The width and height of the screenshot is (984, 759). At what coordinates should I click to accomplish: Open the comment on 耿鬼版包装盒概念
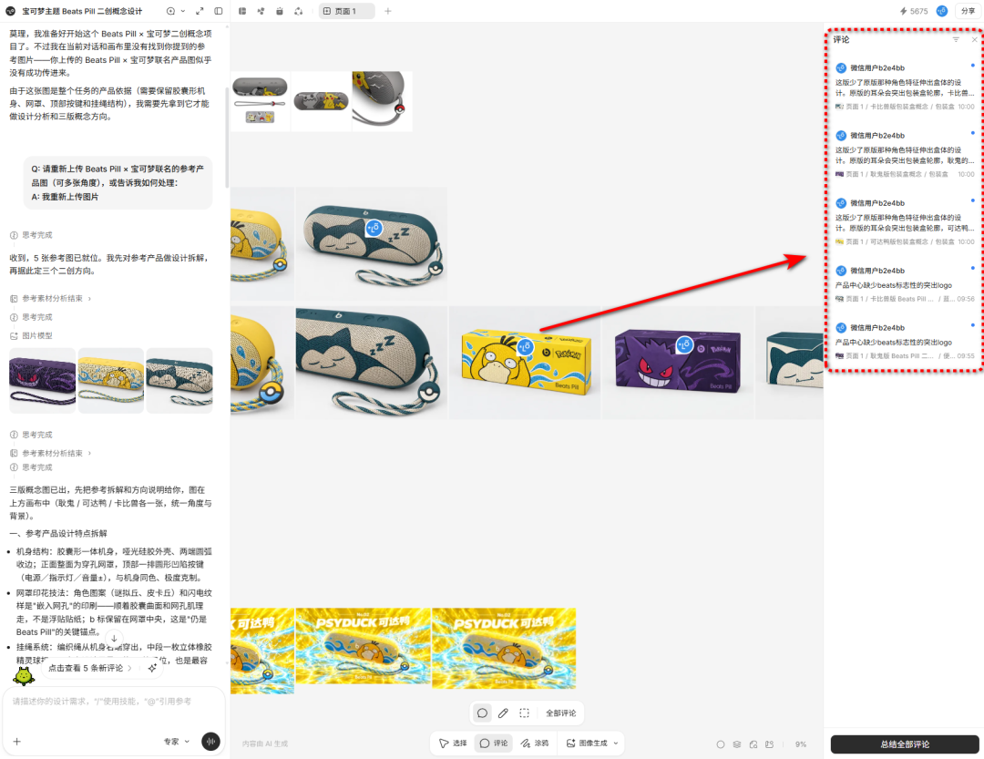tap(905, 155)
